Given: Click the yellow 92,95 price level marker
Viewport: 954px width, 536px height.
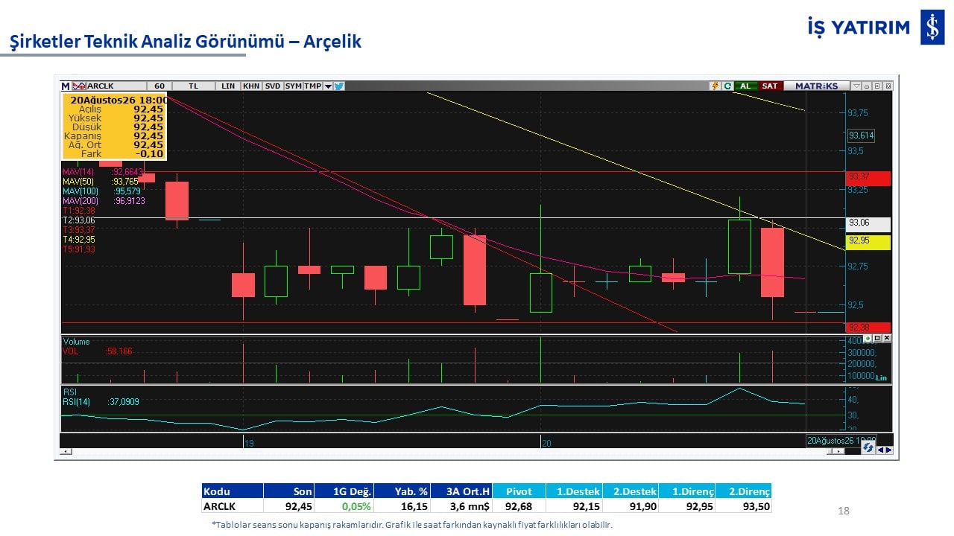Looking at the screenshot, I should pyautogui.click(x=868, y=241).
